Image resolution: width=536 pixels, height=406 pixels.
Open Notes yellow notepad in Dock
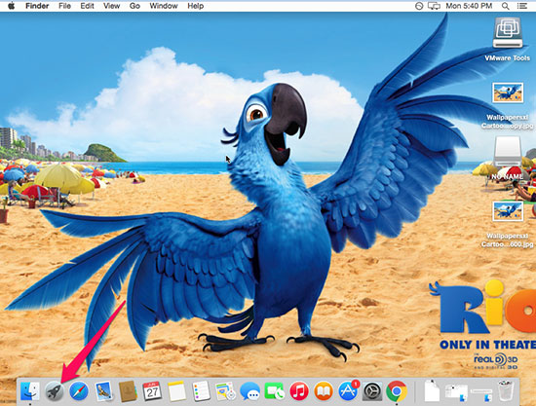tap(176, 391)
